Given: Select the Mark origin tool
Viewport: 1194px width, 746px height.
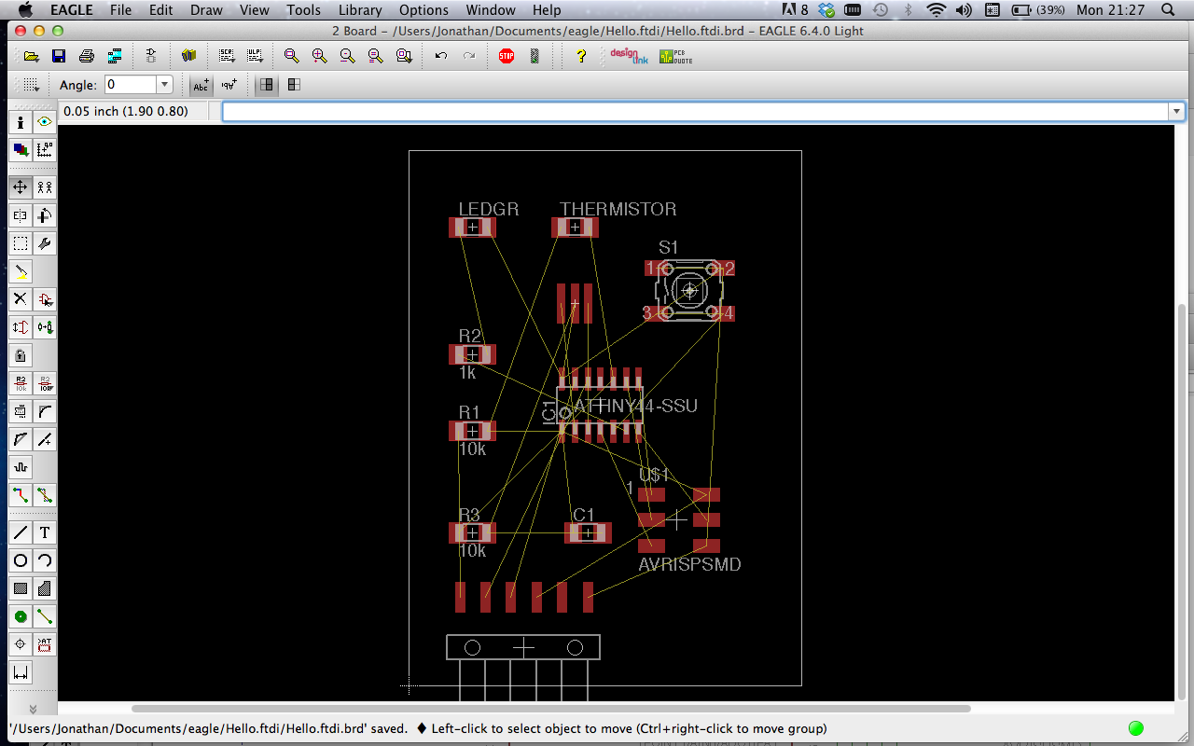Looking at the screenshot, I should [x=45, y=149].
